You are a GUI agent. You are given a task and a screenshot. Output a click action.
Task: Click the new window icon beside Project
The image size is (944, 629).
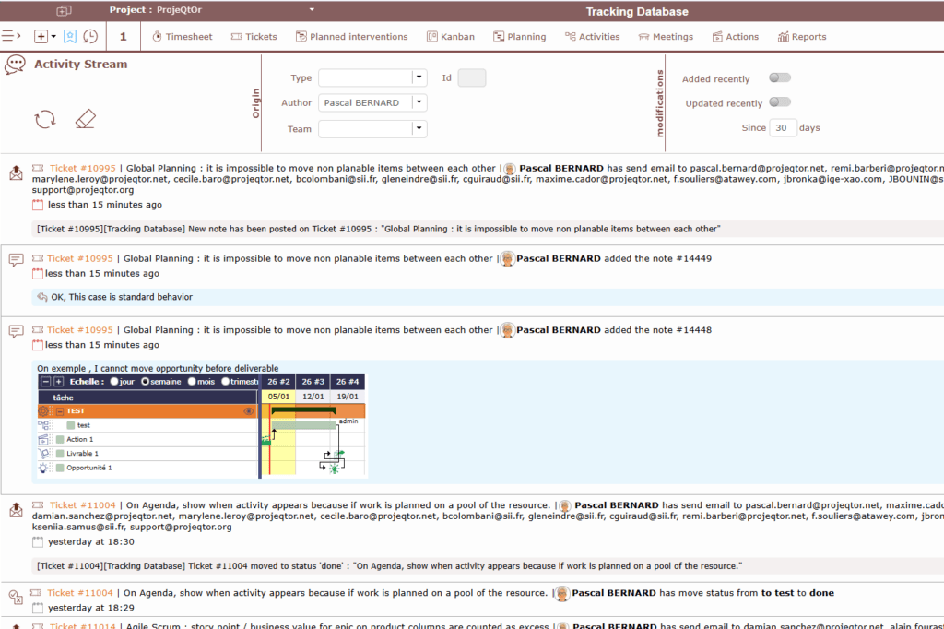(64, 11)
